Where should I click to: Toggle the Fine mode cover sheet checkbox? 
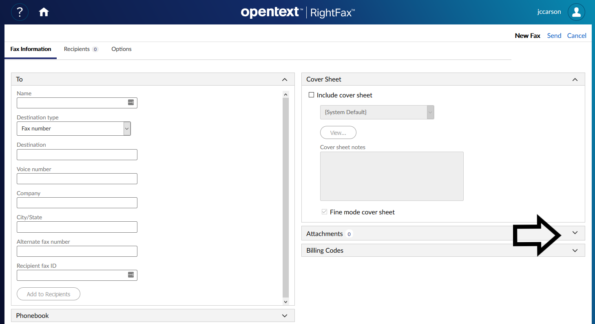(x=324, y=212)
